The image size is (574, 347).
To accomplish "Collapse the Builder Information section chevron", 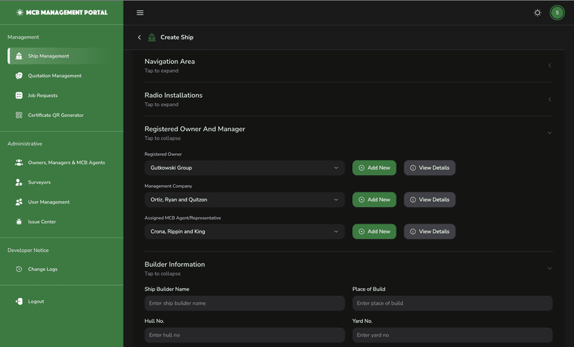I will pos(550,268).
